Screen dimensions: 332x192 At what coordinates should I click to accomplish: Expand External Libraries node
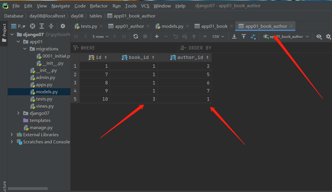tap(12, 134)
